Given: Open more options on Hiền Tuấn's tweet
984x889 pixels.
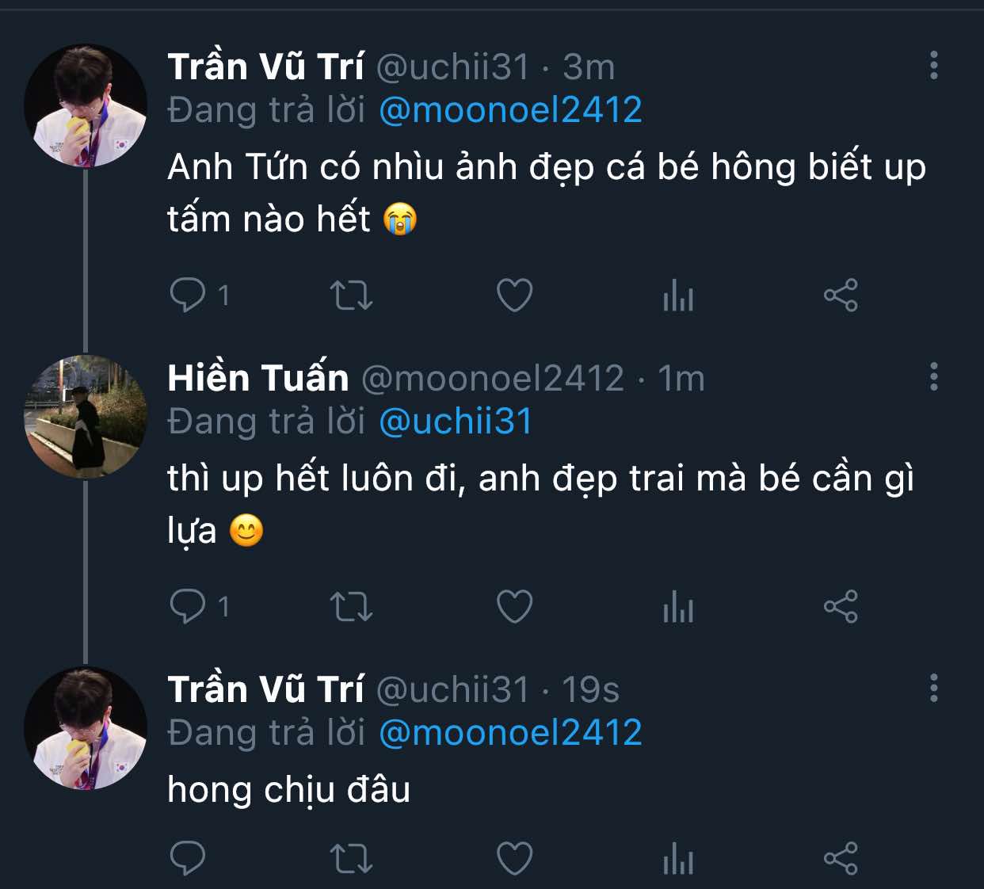Looking at the screenshot, I should tap(934, 376).
